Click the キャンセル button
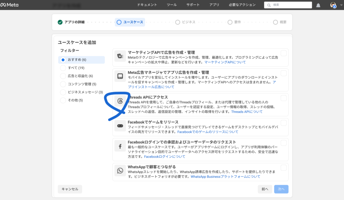 [70, 189]
